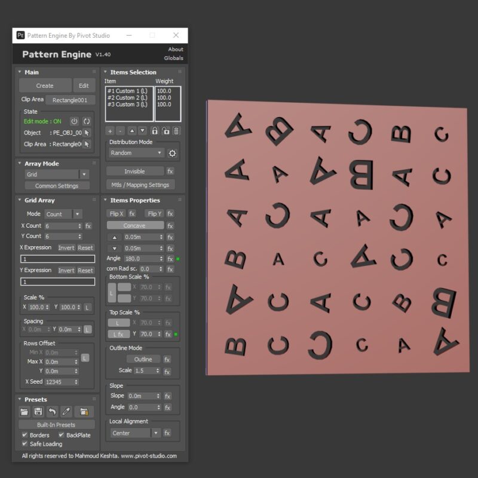This screenshot has height=478, width=478.
Task: Add a new item with the plus icon
Action: (110, 131)
